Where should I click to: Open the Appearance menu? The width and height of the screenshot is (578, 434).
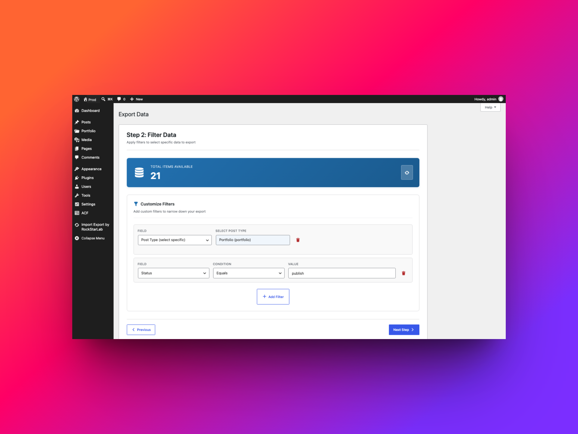[x=93, y=169]
